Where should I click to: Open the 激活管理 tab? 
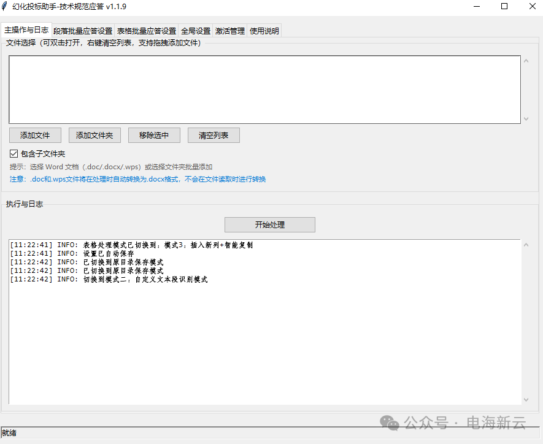(x=230, y=31)
